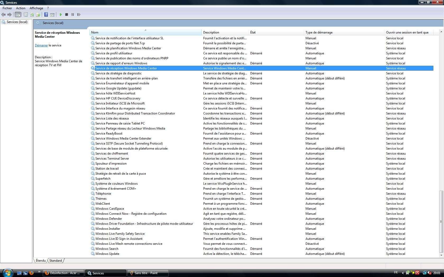The image size is (444, 277).
Task: Refresh the services list with the toolbar icon
Action: point(32,15)
